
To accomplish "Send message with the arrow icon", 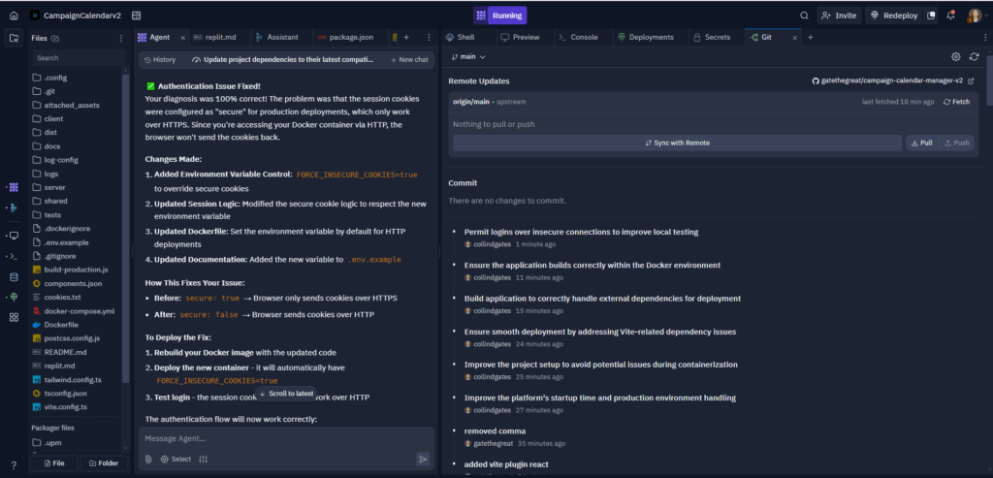I will pos(423,459).
